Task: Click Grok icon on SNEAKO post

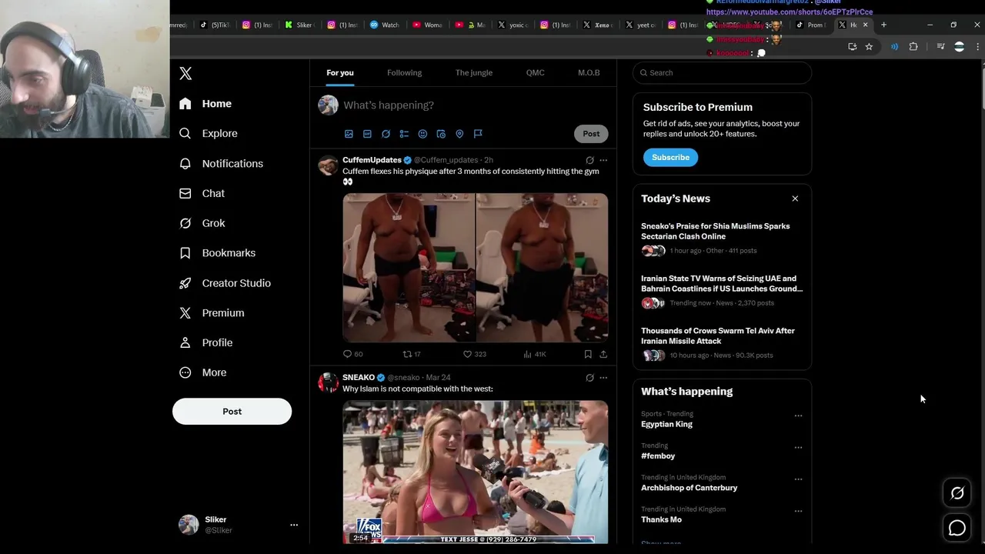Action: [x=589, y=378]
